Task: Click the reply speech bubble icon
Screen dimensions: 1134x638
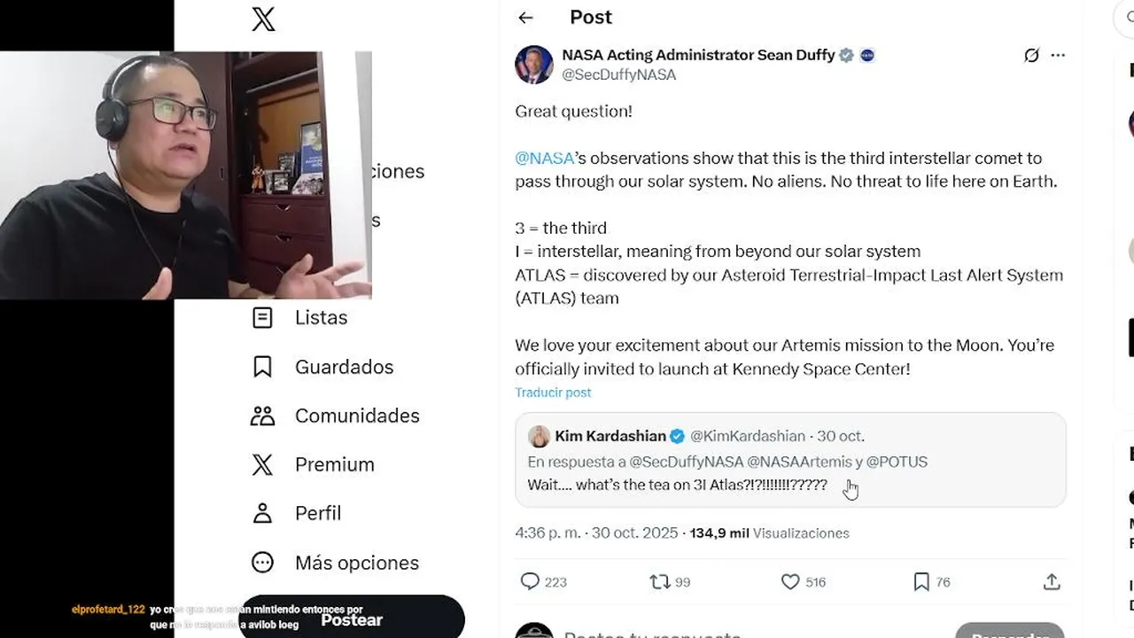Action: [x=530, y=581]
